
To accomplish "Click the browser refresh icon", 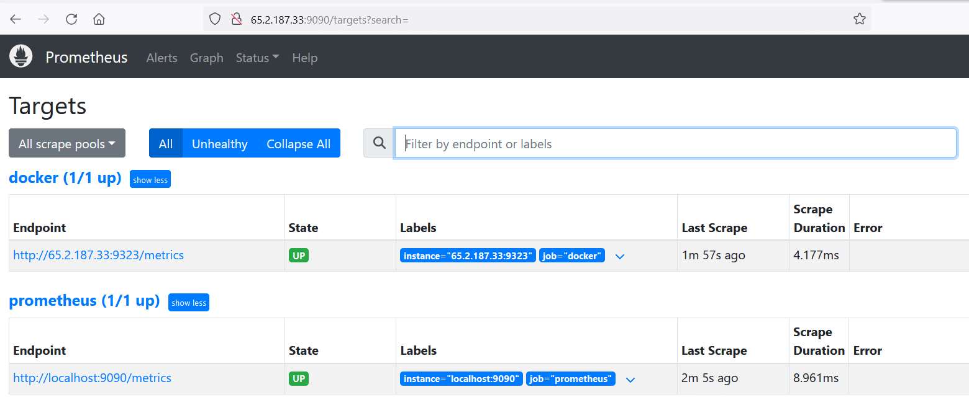I will pos(71,19).
